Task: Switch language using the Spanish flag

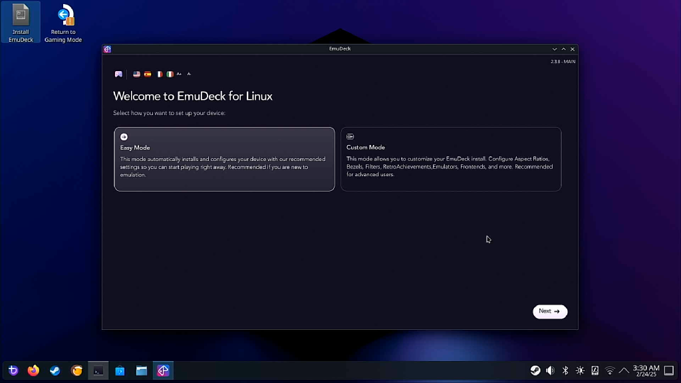Action: coord(148,74)
